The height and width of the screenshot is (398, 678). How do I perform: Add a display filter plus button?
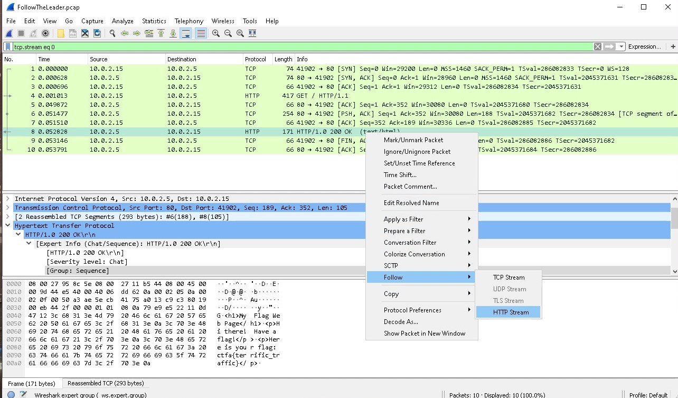pos(673,47)
